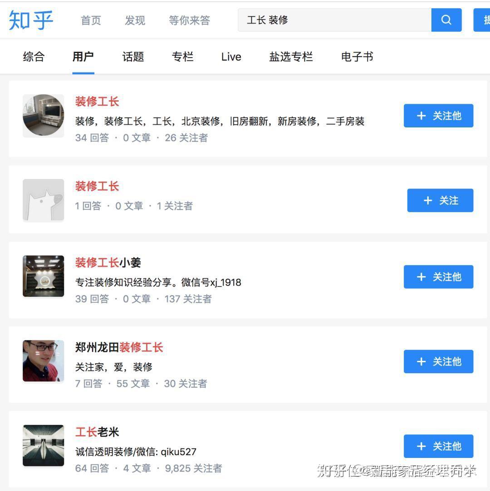The width and height of the screenshot is (490, 491).
Task: Open 装修工长 room photo avatar
Action: click(x=44, y=115)
